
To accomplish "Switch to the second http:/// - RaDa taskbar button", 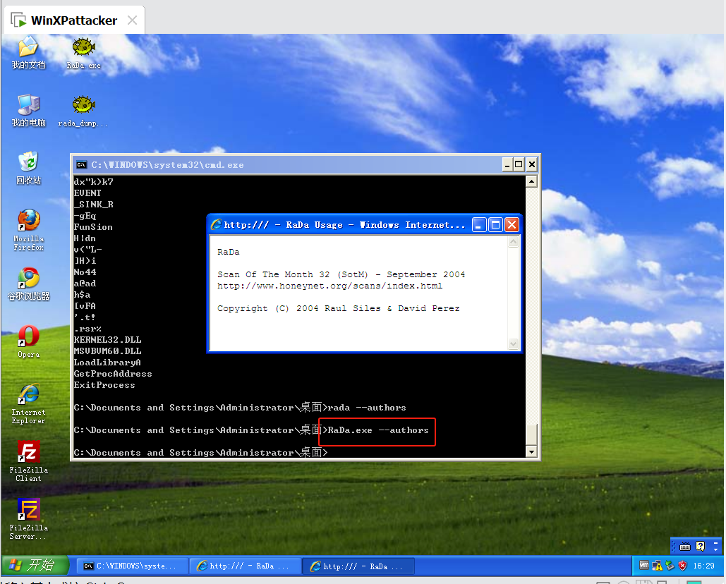I will pyautogui.click(x=358, y=566).
